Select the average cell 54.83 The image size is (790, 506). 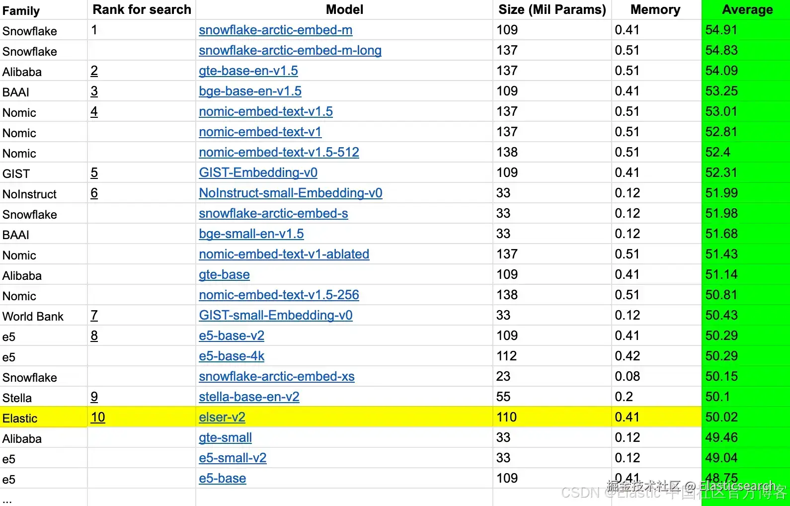click(746, 51)
